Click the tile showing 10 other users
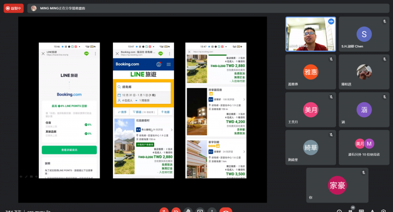The width and height of the screenshot is (393, 212). click(x=364, y=144)
